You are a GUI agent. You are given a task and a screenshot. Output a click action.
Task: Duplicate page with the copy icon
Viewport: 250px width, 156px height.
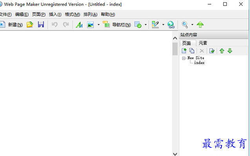tap(192, 51)
